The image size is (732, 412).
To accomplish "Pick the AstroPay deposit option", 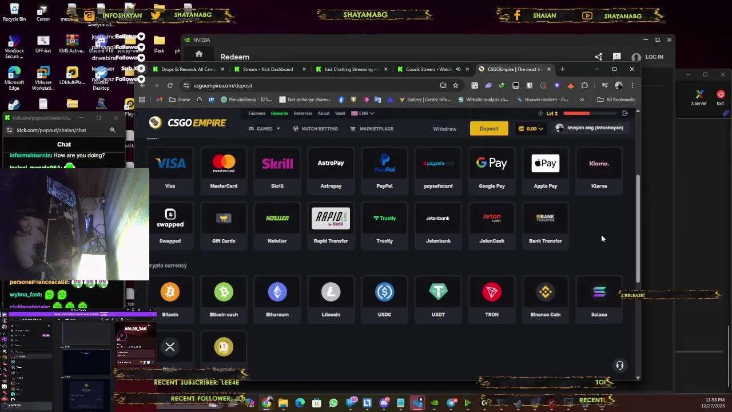I will 331,171.
